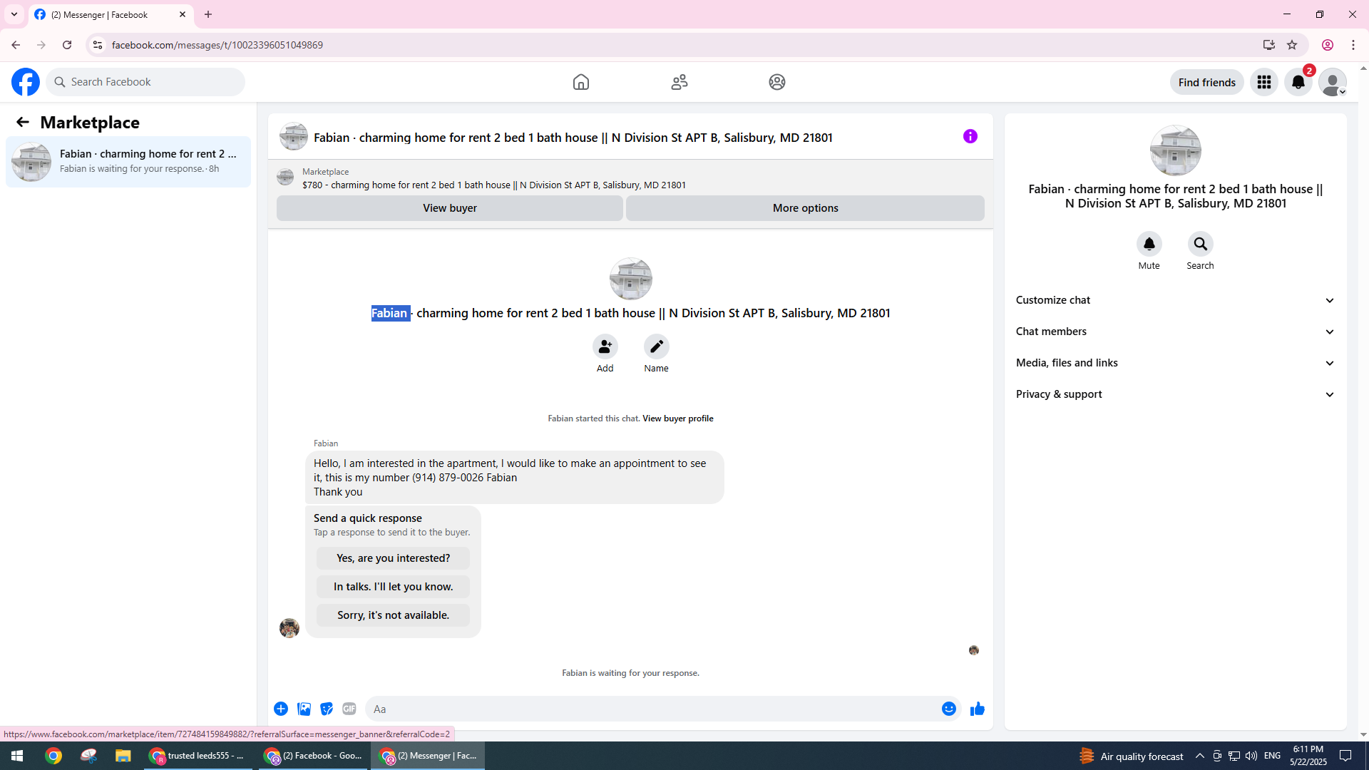This screenshot has width=1369, height=770.
Task: Click Find friends button
Action: coord(1207,82)
